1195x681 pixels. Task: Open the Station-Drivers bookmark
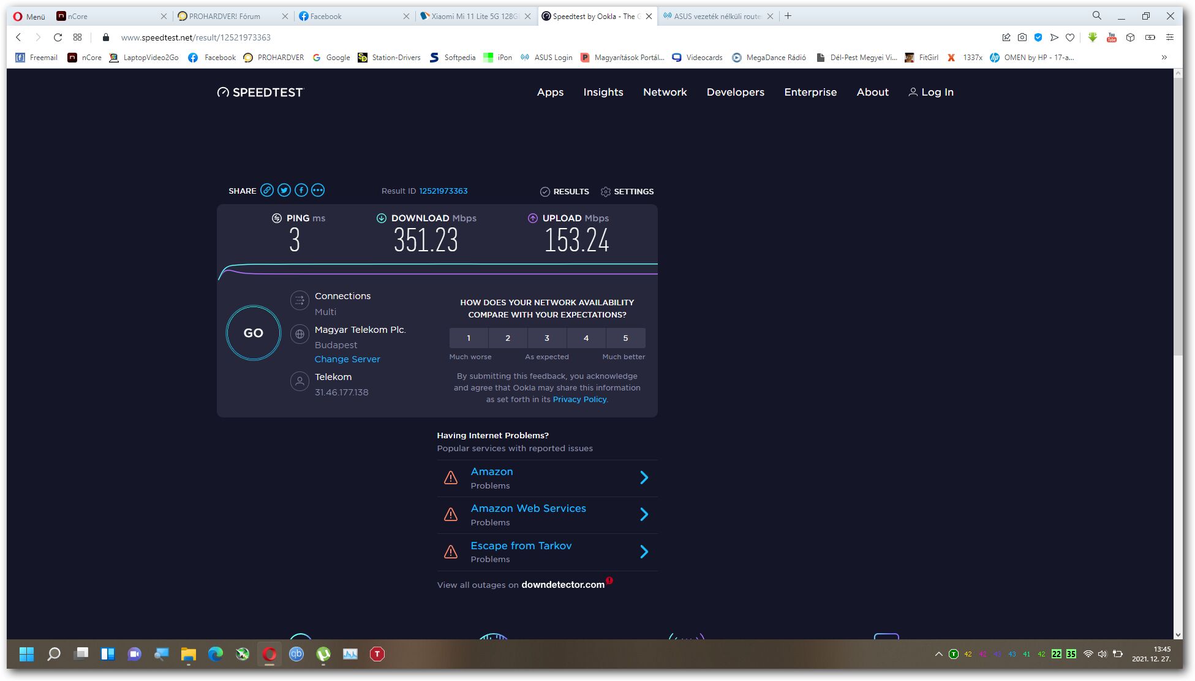[x=390, y=57]
